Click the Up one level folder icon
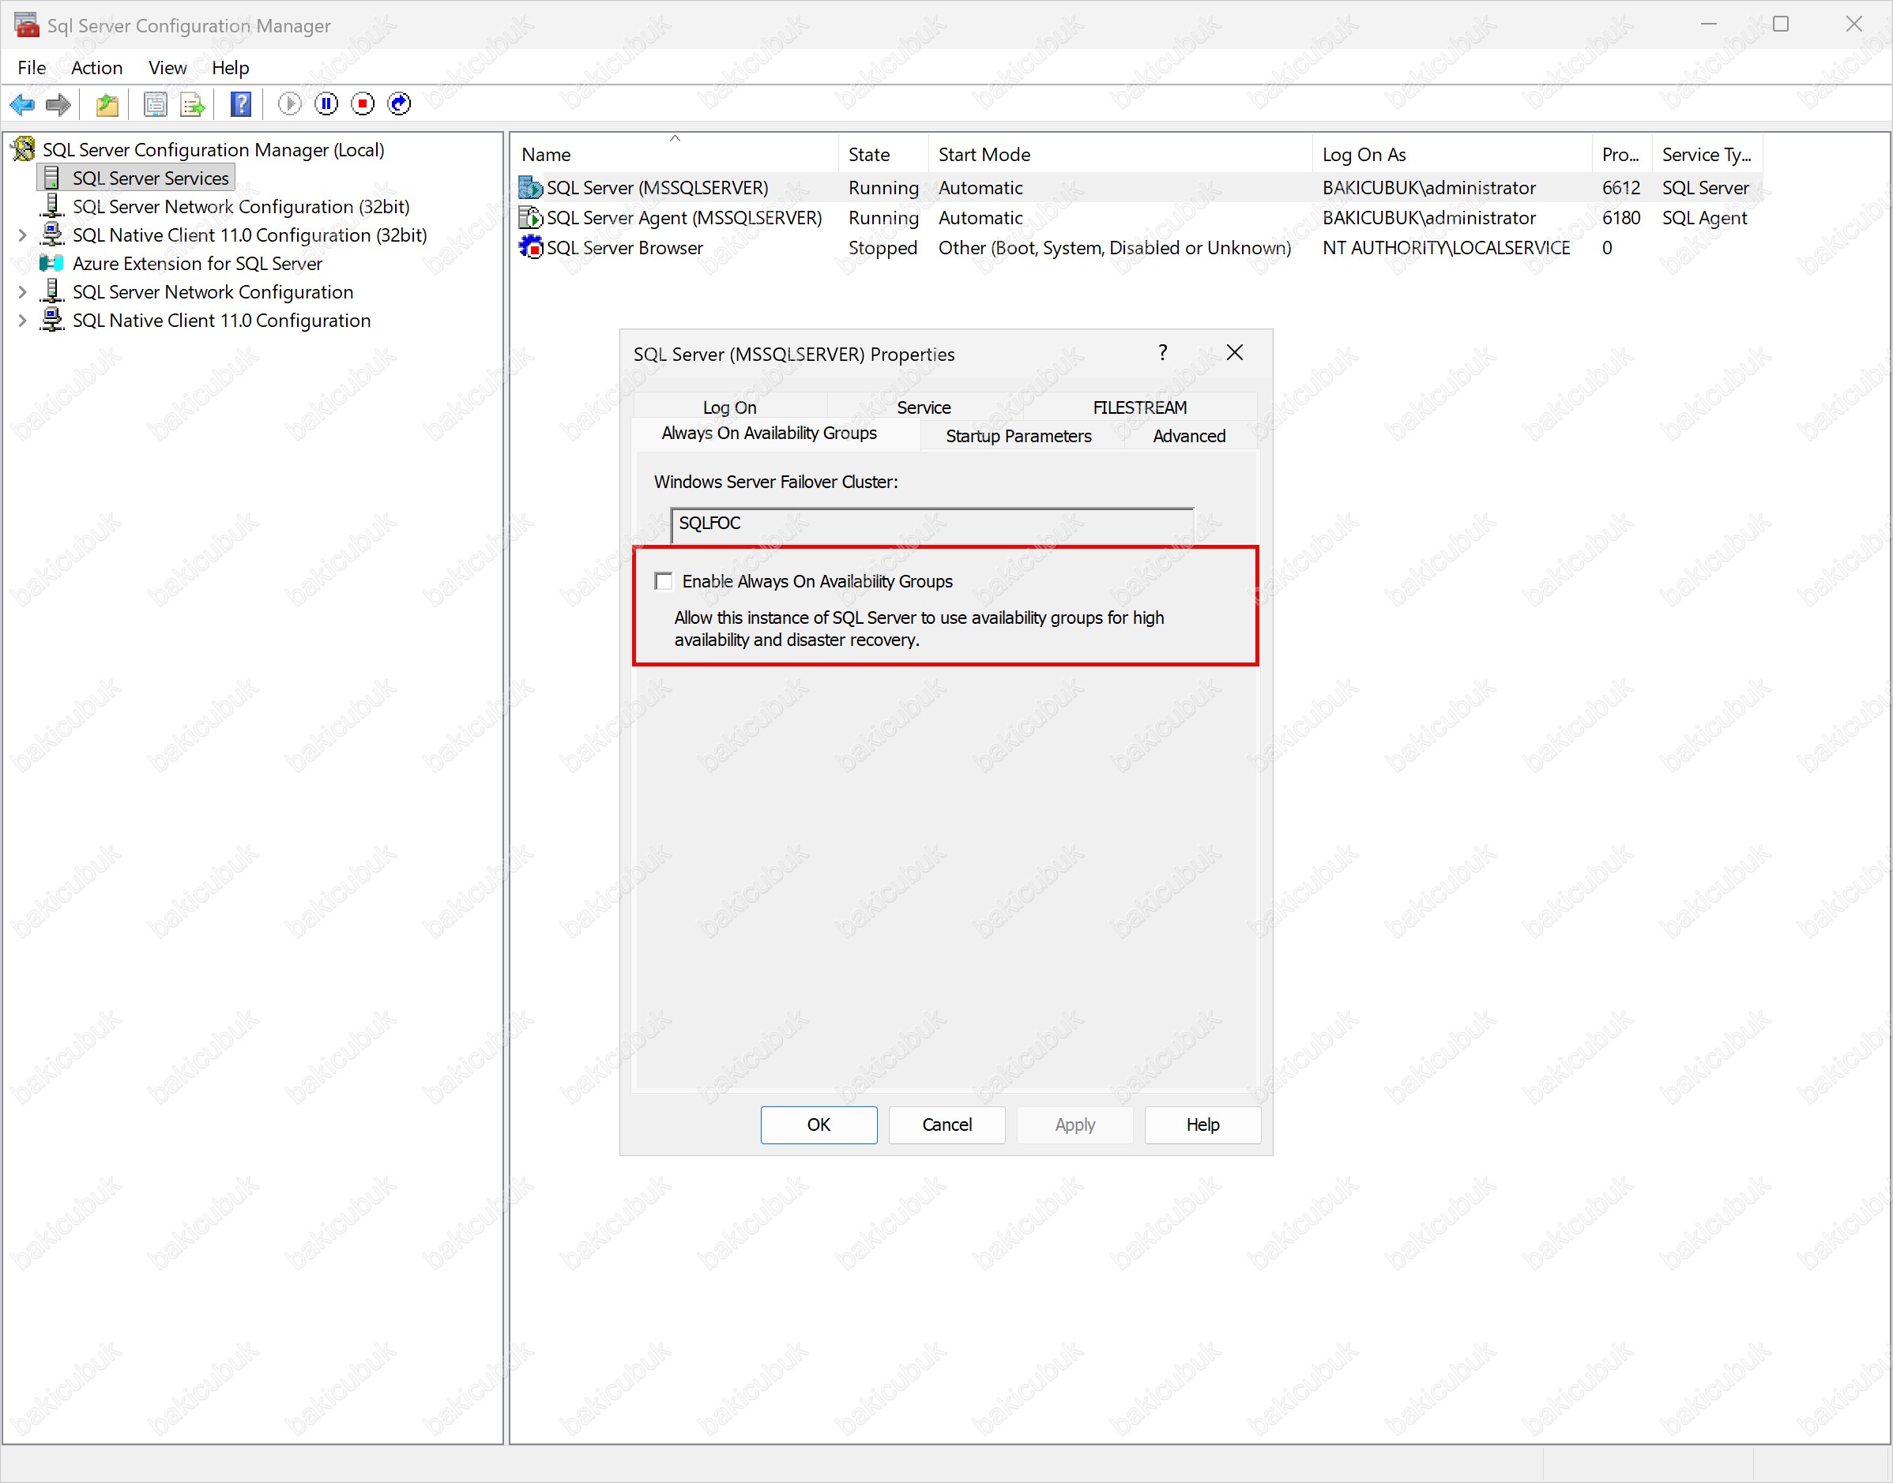The image size is (1893, 1483). point(107,104)
